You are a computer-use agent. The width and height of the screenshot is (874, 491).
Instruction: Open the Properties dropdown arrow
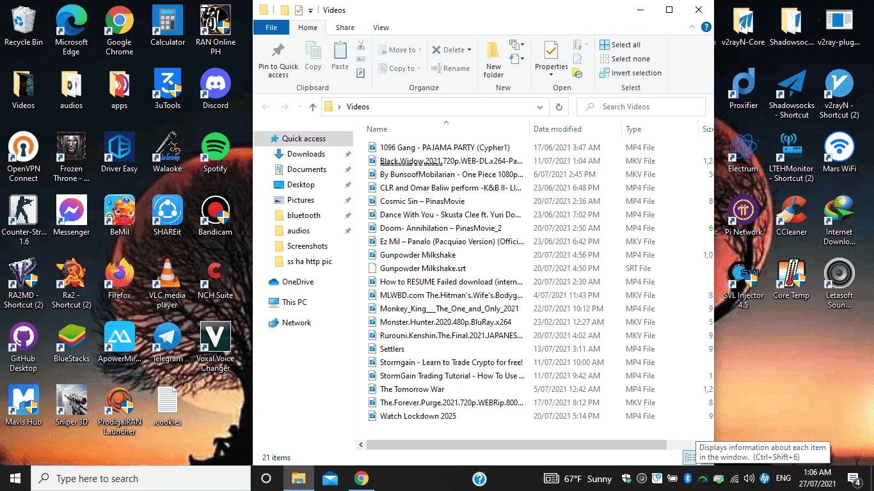point(551,75)
